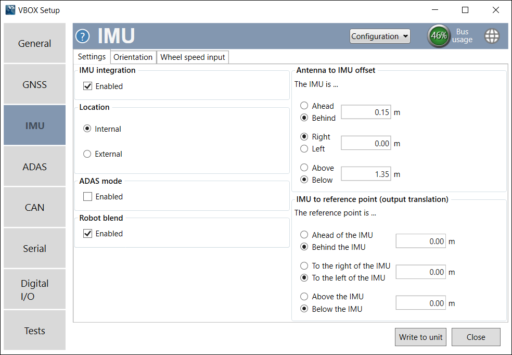512x355 pixels.
Task: Go to the CAN settings section
Action: click(34, 207)
